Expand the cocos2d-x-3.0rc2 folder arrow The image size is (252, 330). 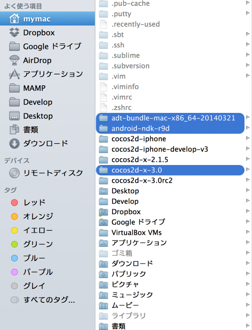(248, 180)
